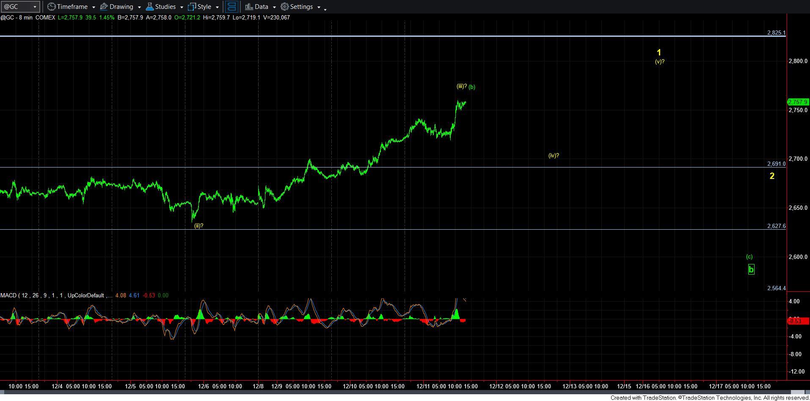
Task: Select the (iii)? wave label
Action: (x=462, y=86)
